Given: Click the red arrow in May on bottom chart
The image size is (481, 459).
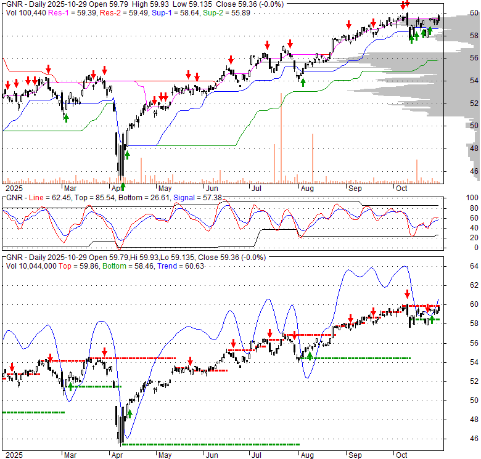Looking at the screenshot, I should [190, 362].
